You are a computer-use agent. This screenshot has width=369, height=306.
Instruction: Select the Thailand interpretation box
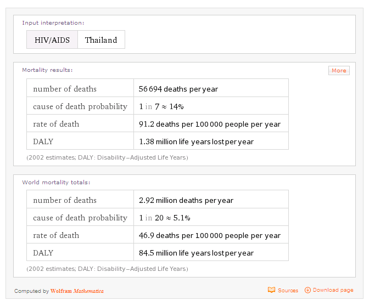pyautogui.click(x=101, y=40)
